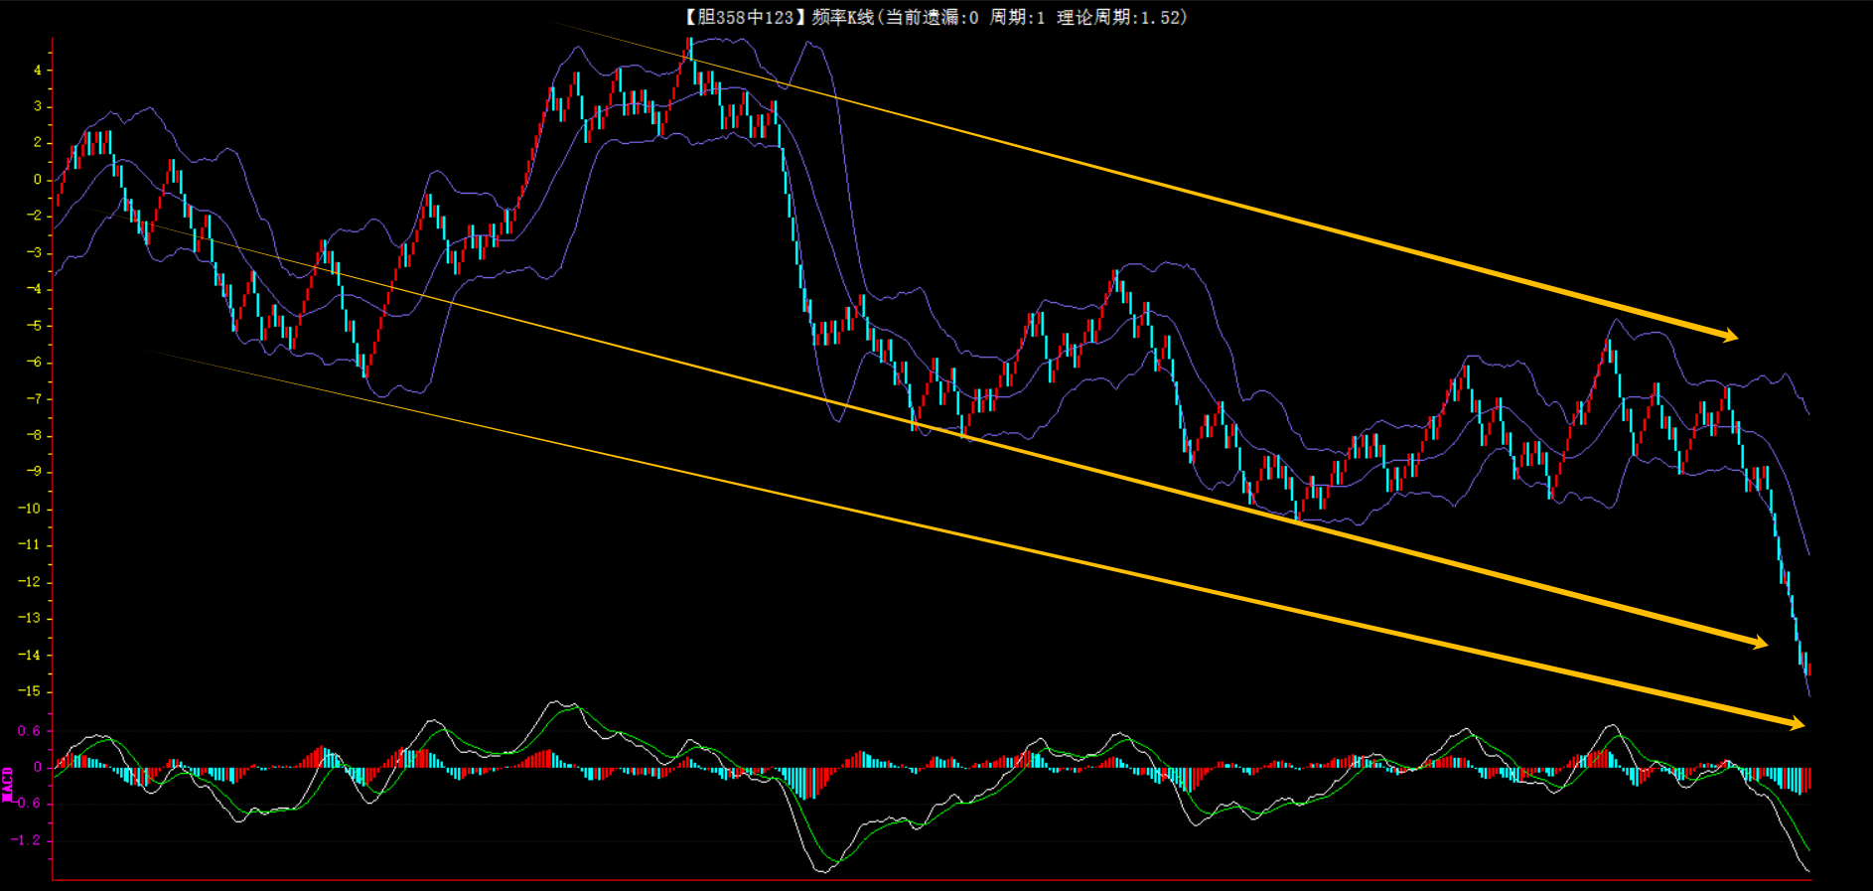
Task: Click the "-7" price axis label
Action: point(34,399)
